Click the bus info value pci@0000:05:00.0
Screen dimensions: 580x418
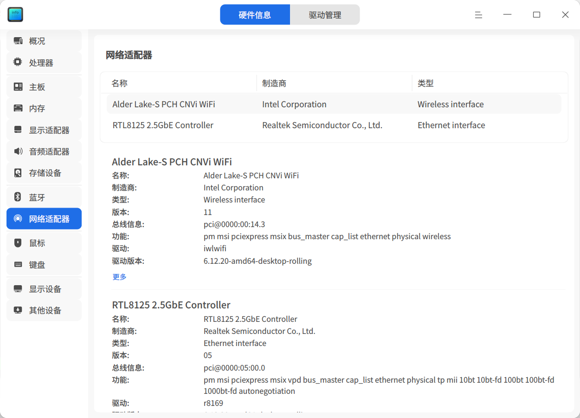pyautogui.click(x=234, y=368)
